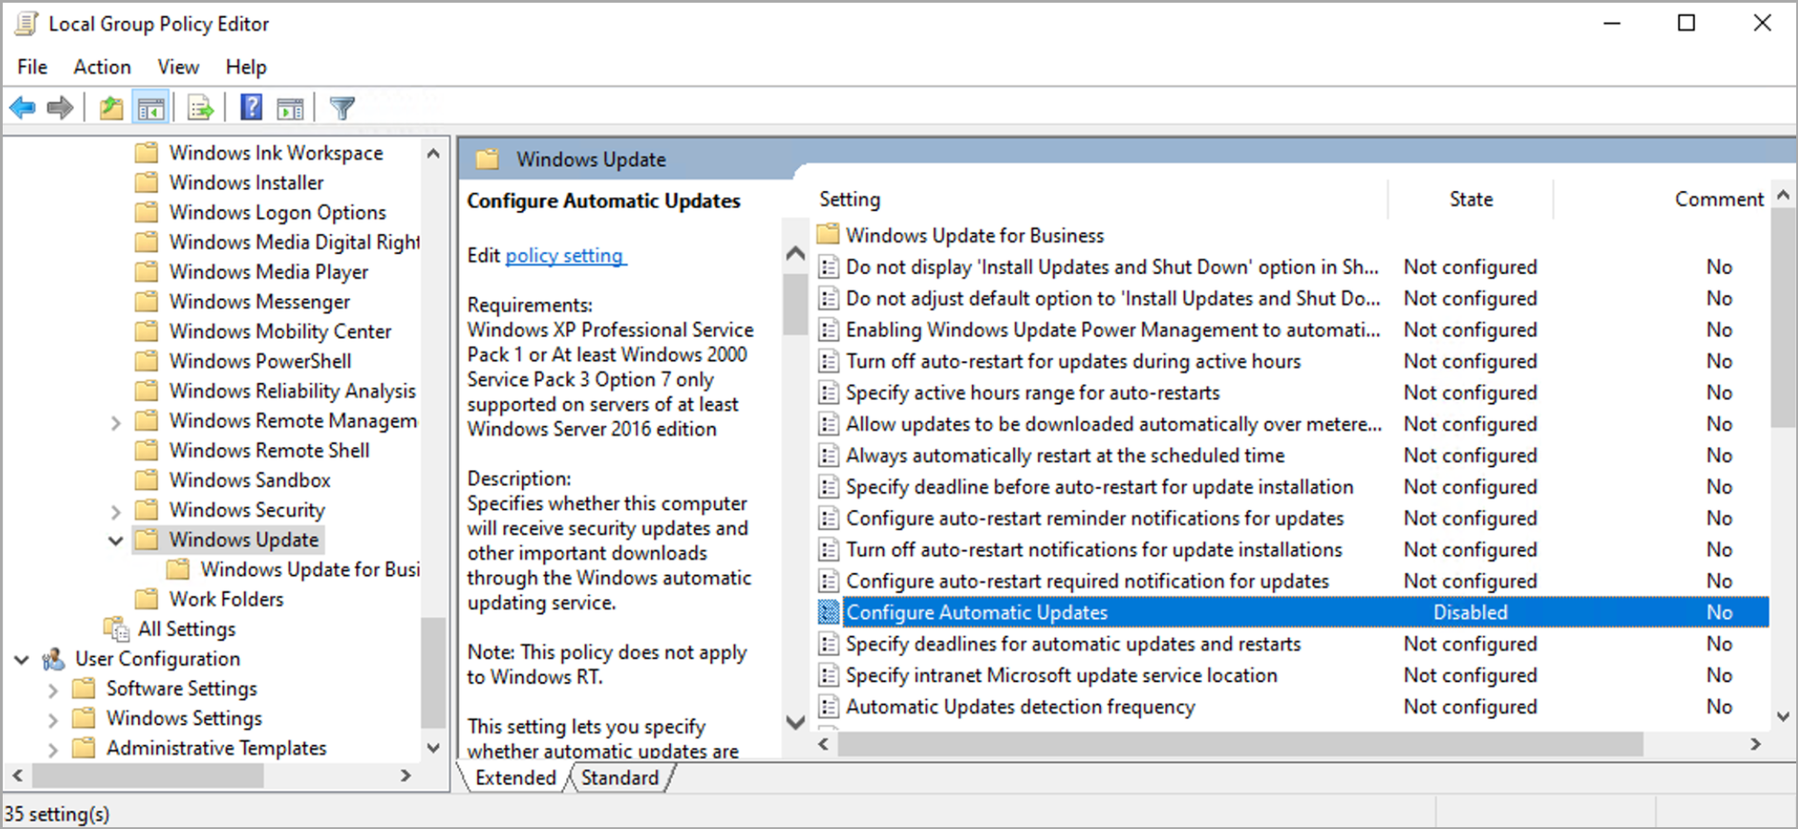Click the folder icon beside Windows Sandbox
Screen dimensions: 1798x829
pos(146,479)
